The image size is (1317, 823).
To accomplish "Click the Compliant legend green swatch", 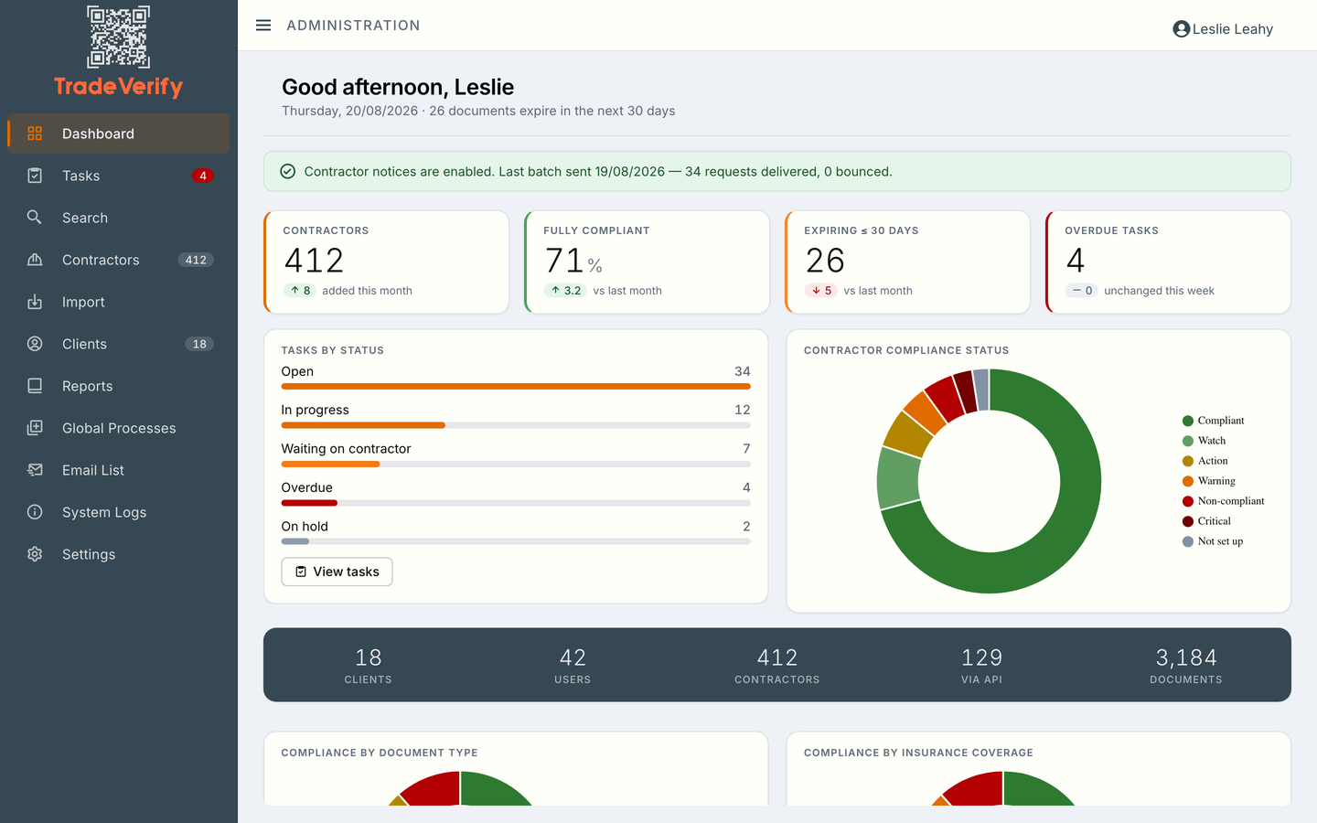I will click(1188, 421).
